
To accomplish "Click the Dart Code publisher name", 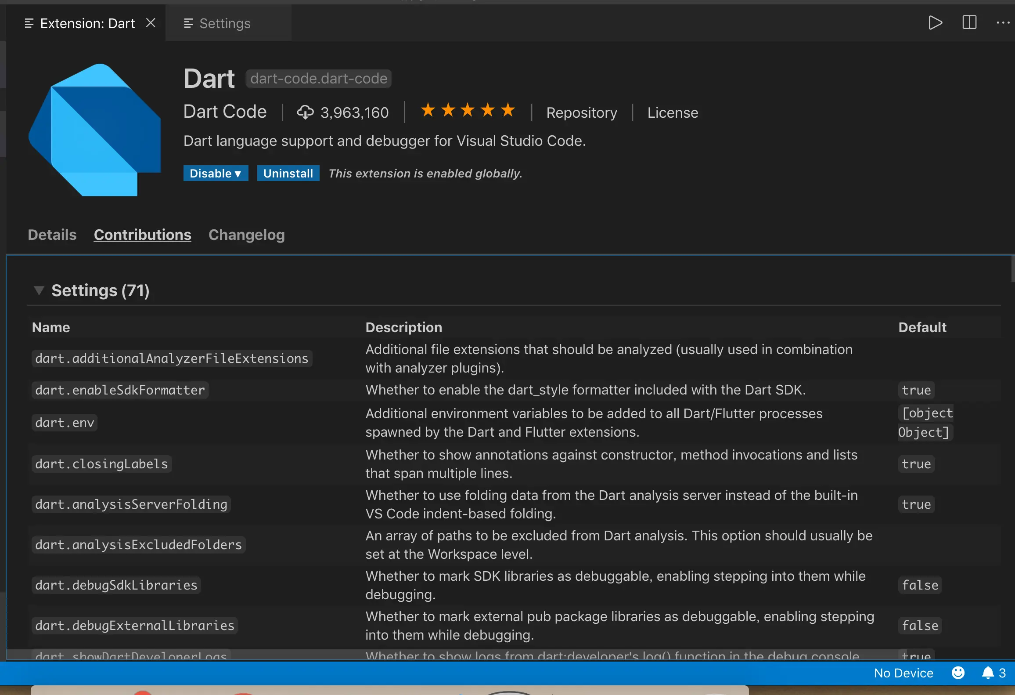I will pyautogui.click(x=225, y=112).
